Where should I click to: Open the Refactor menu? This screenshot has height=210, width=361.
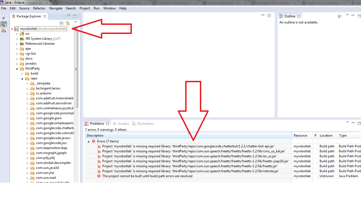point(39,8)
